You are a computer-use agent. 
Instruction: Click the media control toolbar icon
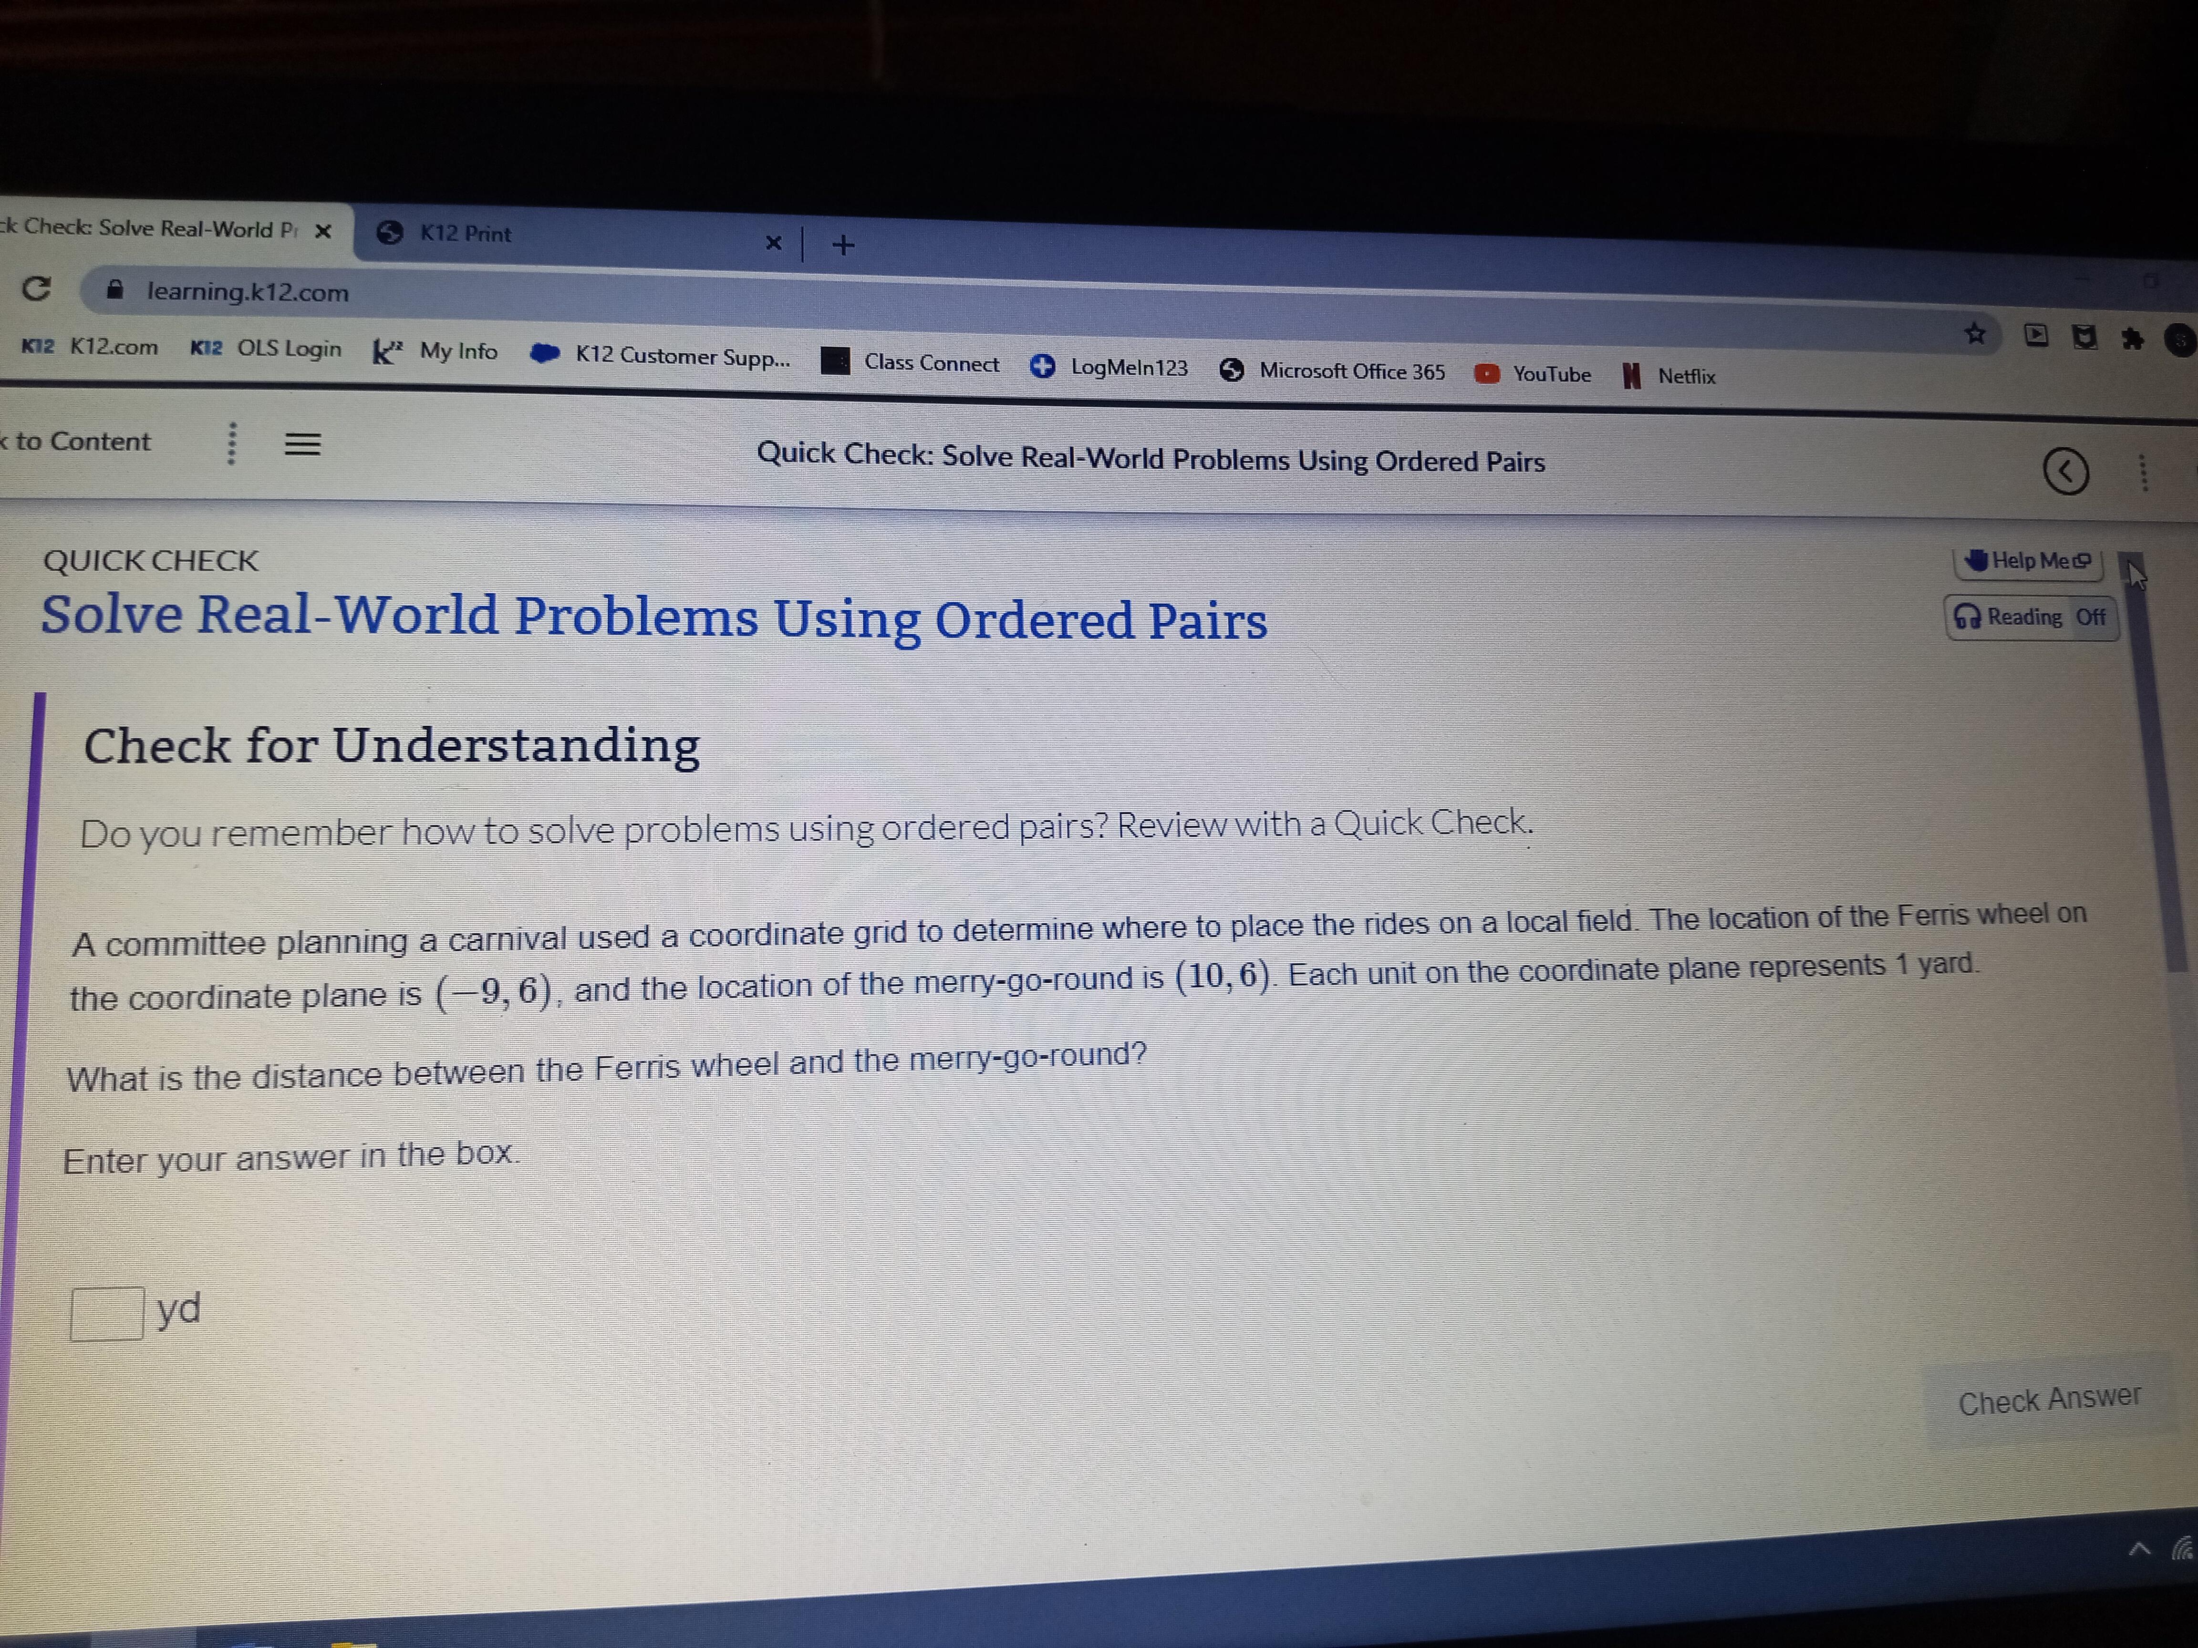tap(2036, 336)
